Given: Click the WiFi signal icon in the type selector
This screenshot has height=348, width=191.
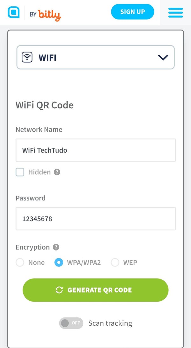Looking at the screenshot, I should coord(28,57).
